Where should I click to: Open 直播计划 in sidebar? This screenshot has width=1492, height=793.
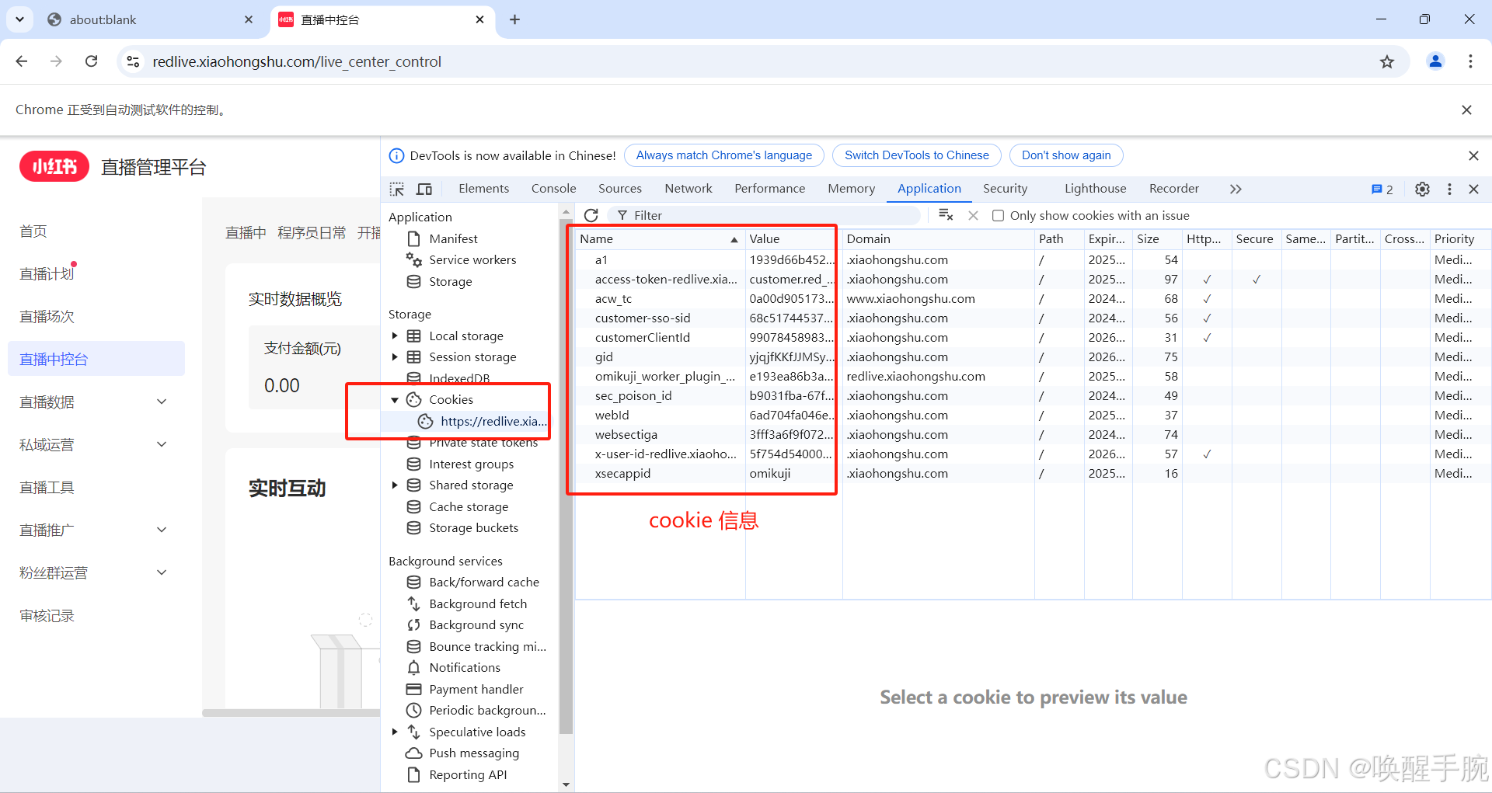pos(47,273)
